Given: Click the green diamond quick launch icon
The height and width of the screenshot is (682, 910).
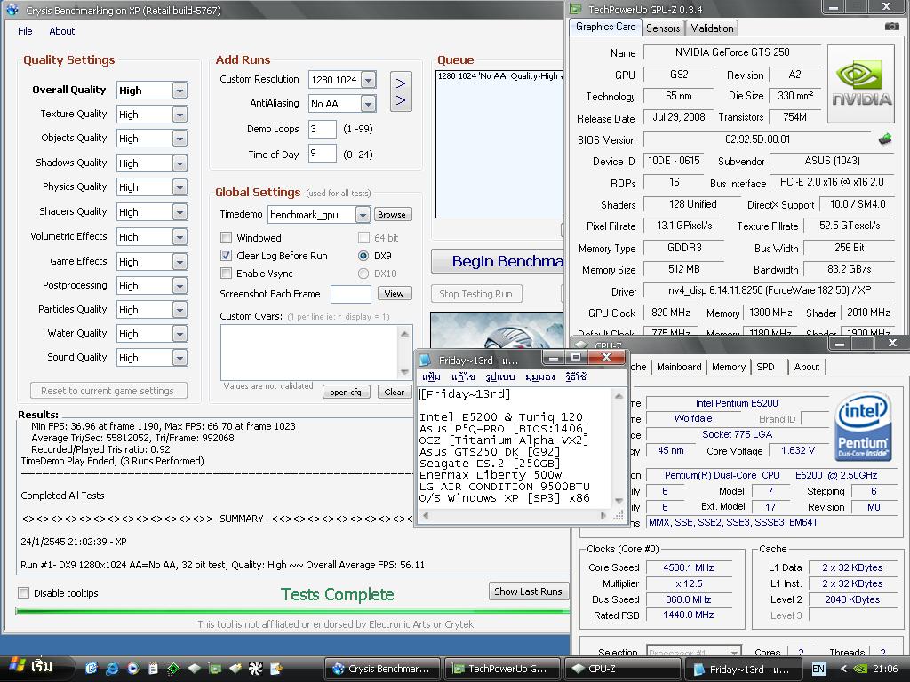Looking at the screenshot, I should point(173,668).
